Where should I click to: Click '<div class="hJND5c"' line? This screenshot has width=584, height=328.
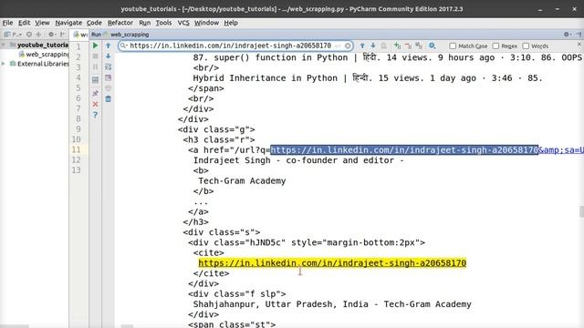point(307,242)
